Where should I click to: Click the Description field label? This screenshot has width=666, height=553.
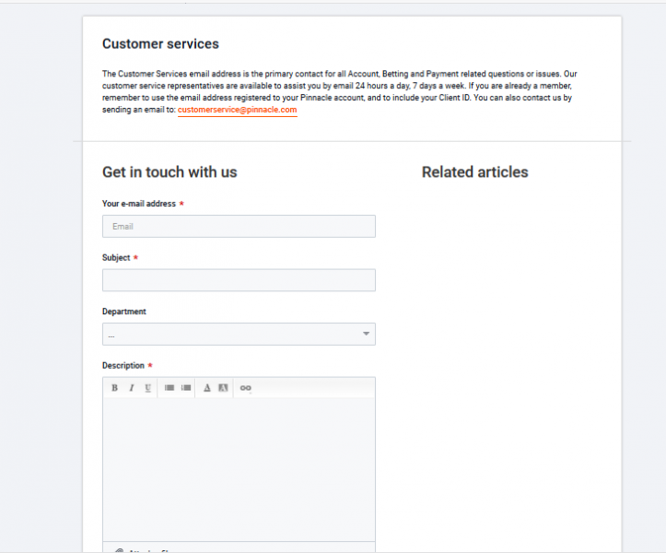click(x=123, y=366)
